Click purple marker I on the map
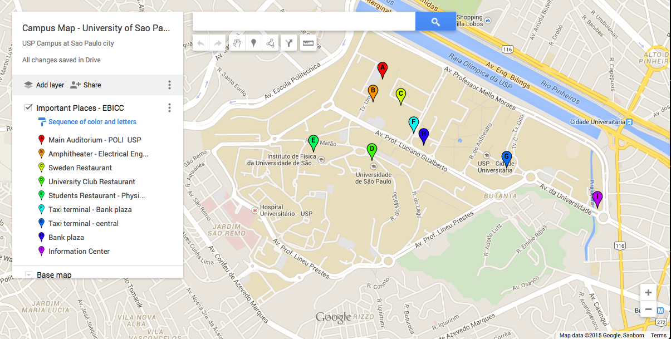This screenshot has height=339, width=671. click(x=597, y=199)
